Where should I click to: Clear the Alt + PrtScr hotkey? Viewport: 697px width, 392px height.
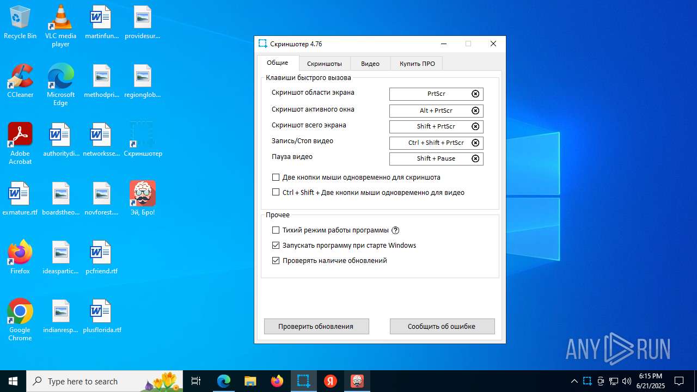pos(475,111)
